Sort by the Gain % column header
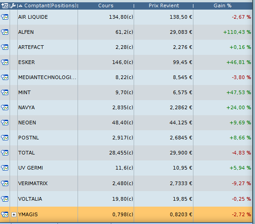Image resolution: width=255 pixels, height=224 pixels. (223, 5)
